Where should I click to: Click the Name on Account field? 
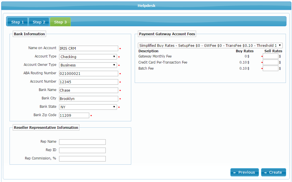pyautogui.click(x=88, y=49)
